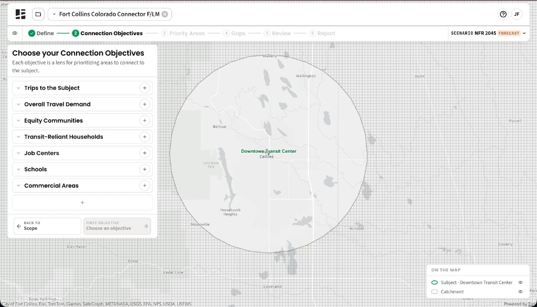
Task: Toggle Subject Downtown Transit Center layer visibility
Action: click(x=520, y=283)
